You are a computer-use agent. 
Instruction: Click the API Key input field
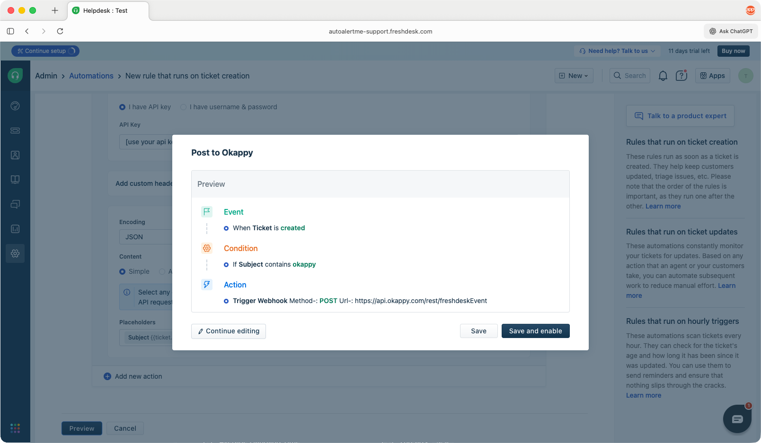(x=146, y=142)
